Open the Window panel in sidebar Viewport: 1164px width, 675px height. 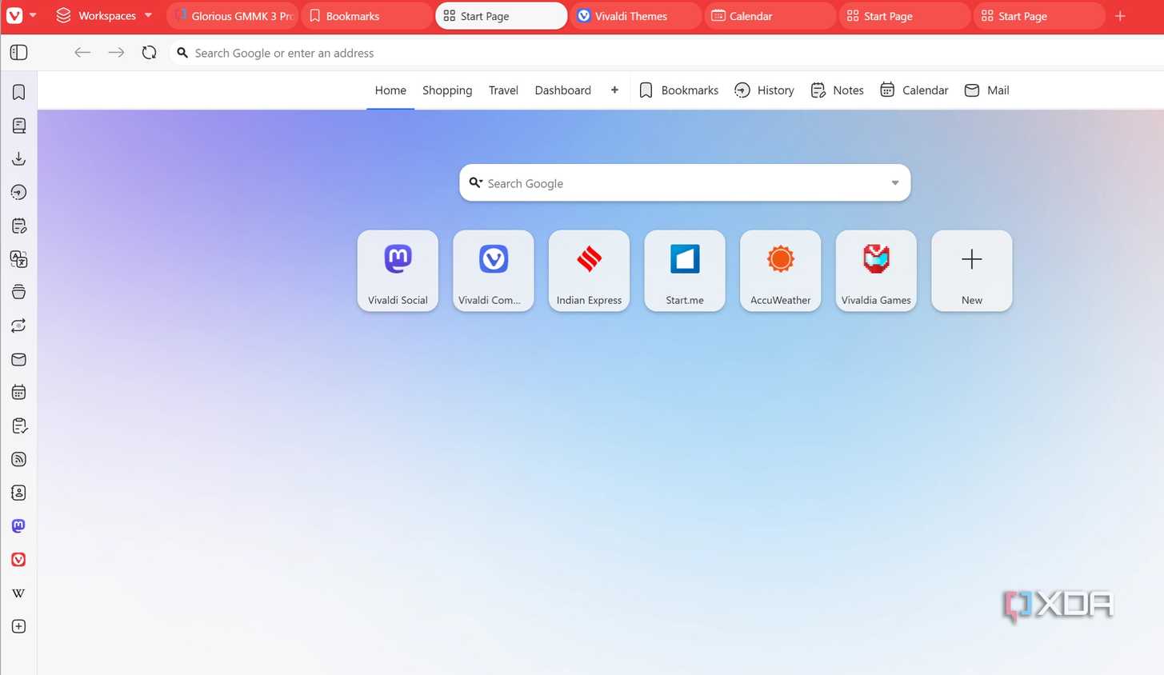[18, 292]
